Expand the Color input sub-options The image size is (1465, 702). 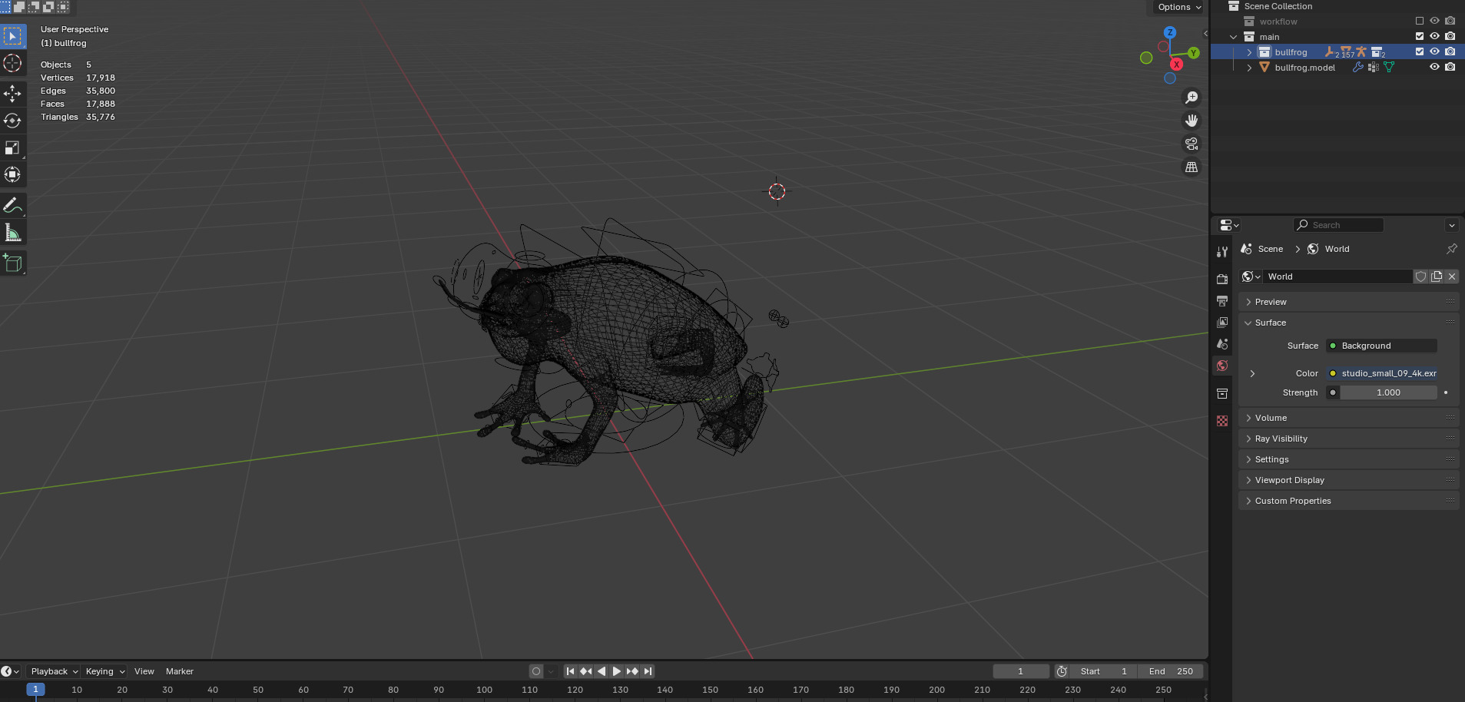click(x=1252, y=373)
